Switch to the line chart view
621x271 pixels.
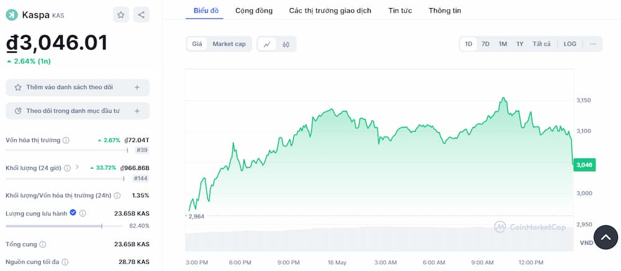coord(267,44)
